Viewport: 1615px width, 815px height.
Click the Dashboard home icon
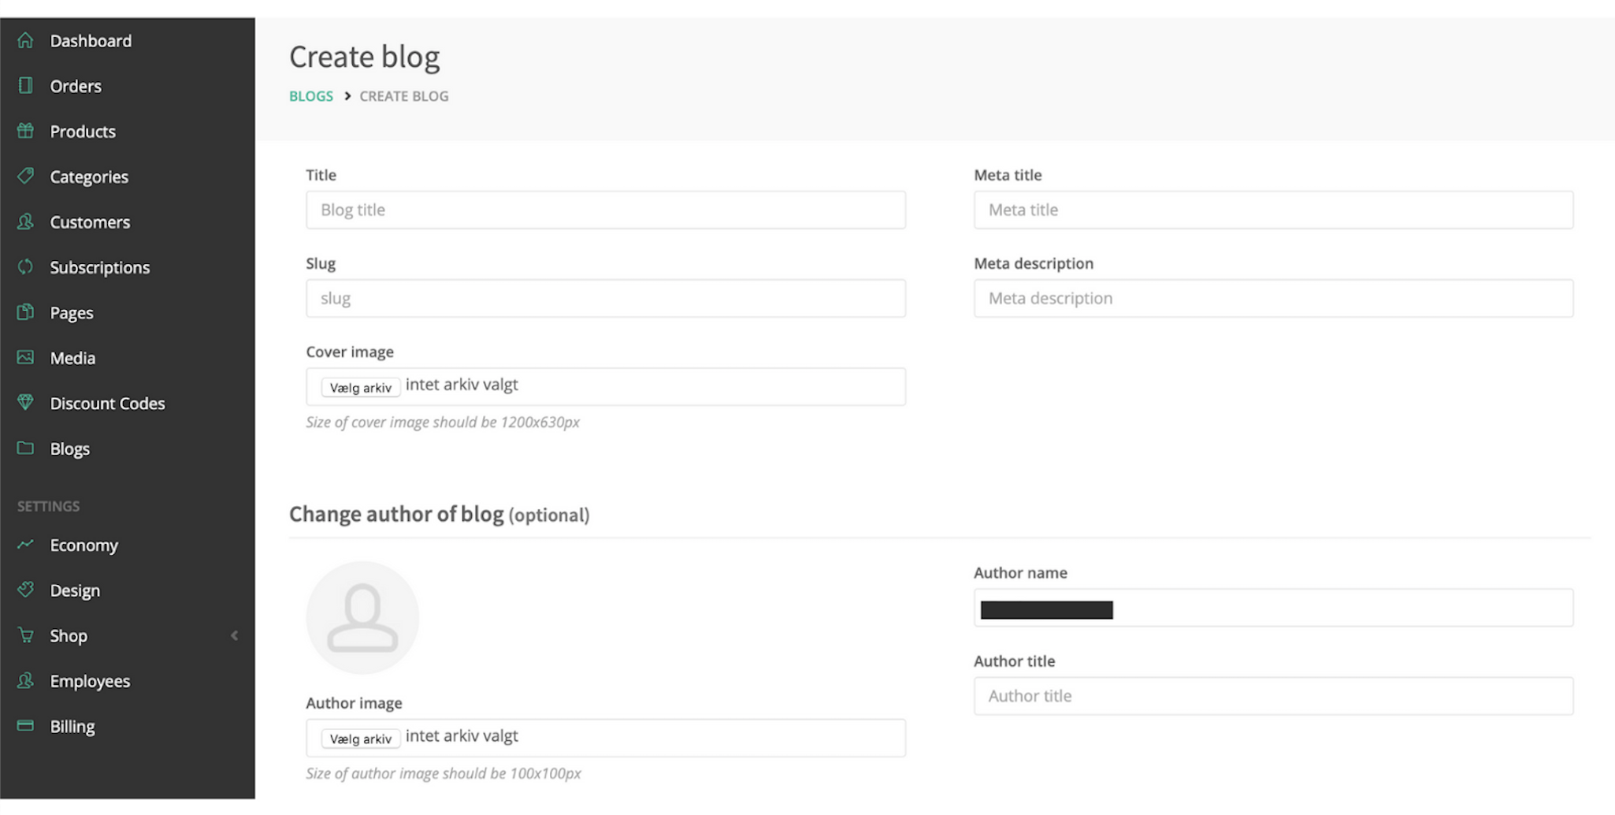[x=25, y=40]
